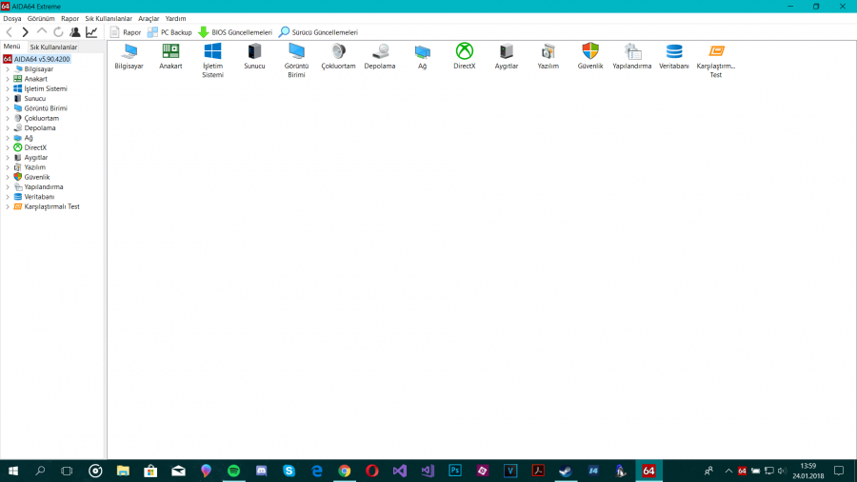857x482 pixels.
Task: Switch to the Sık Kullanılanlar tab
Action: click(x=53, y=47)
